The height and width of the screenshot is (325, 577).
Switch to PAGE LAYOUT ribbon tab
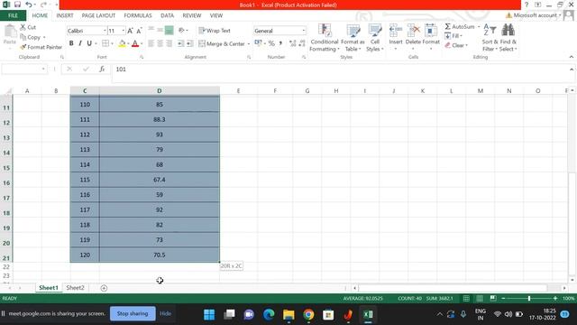tap(98, 15)
